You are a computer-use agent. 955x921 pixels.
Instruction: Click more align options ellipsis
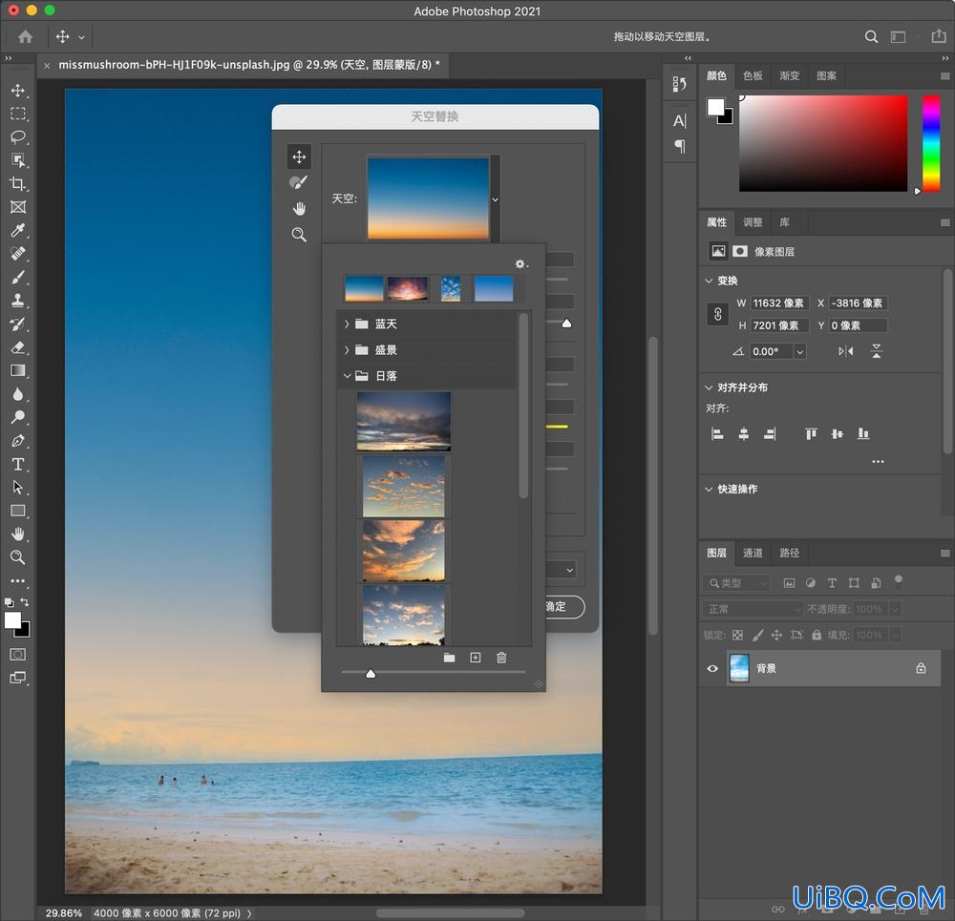pos(878,461)
